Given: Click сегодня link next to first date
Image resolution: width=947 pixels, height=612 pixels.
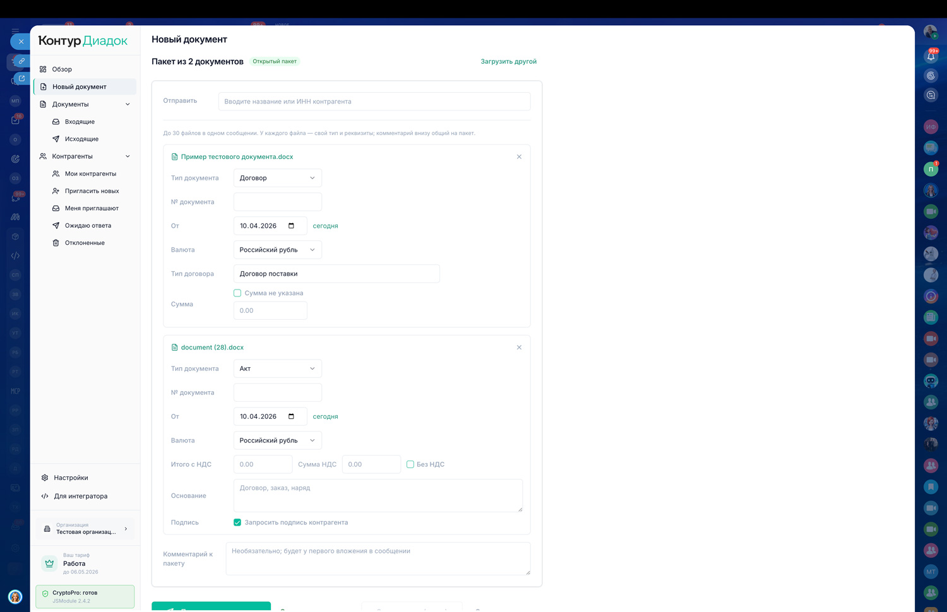Looking at the screenshot, I should tap(325, 226).
